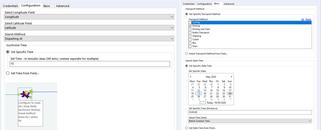
Task: Open the Search Method dropdown
Action: point(89,39)
